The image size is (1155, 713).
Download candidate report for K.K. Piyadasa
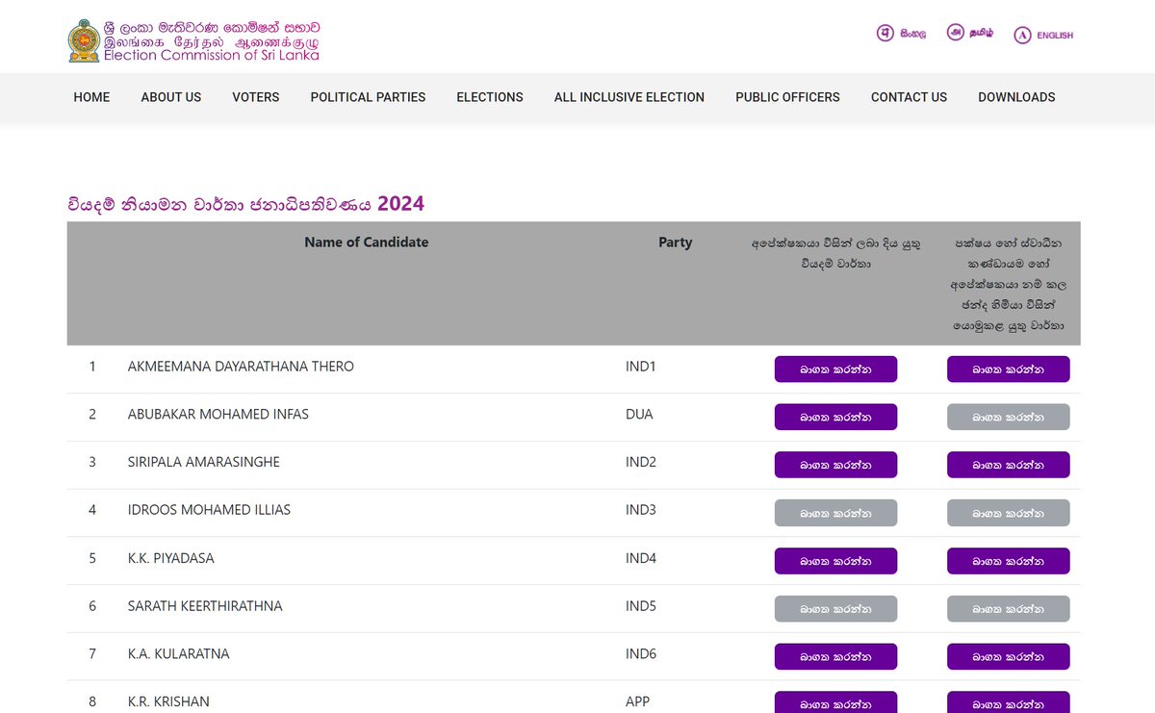coord(835,561)
